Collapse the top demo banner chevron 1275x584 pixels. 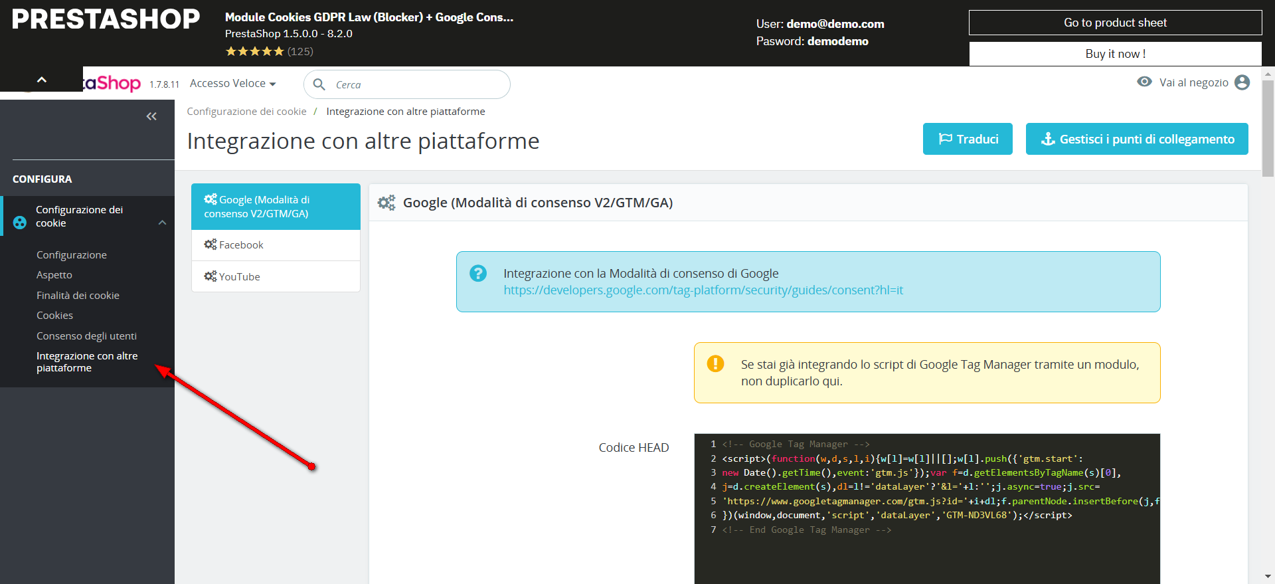42,80
